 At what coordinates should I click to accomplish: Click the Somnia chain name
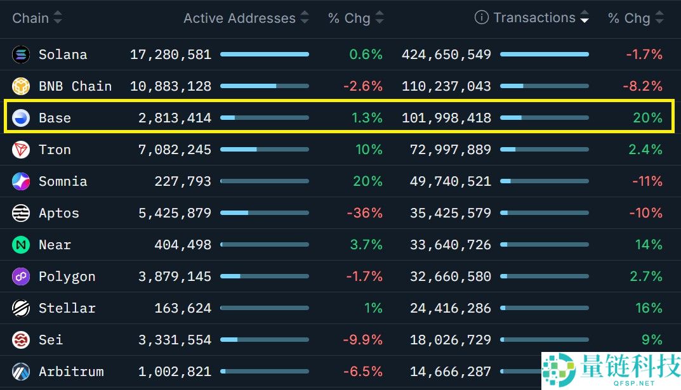pos(63,181)
